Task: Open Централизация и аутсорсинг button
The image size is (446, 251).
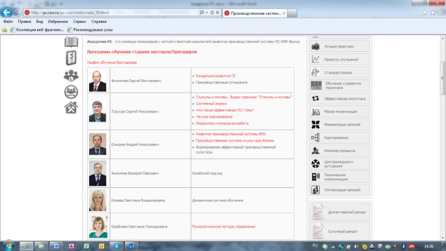Action: [x=339, y=164]
